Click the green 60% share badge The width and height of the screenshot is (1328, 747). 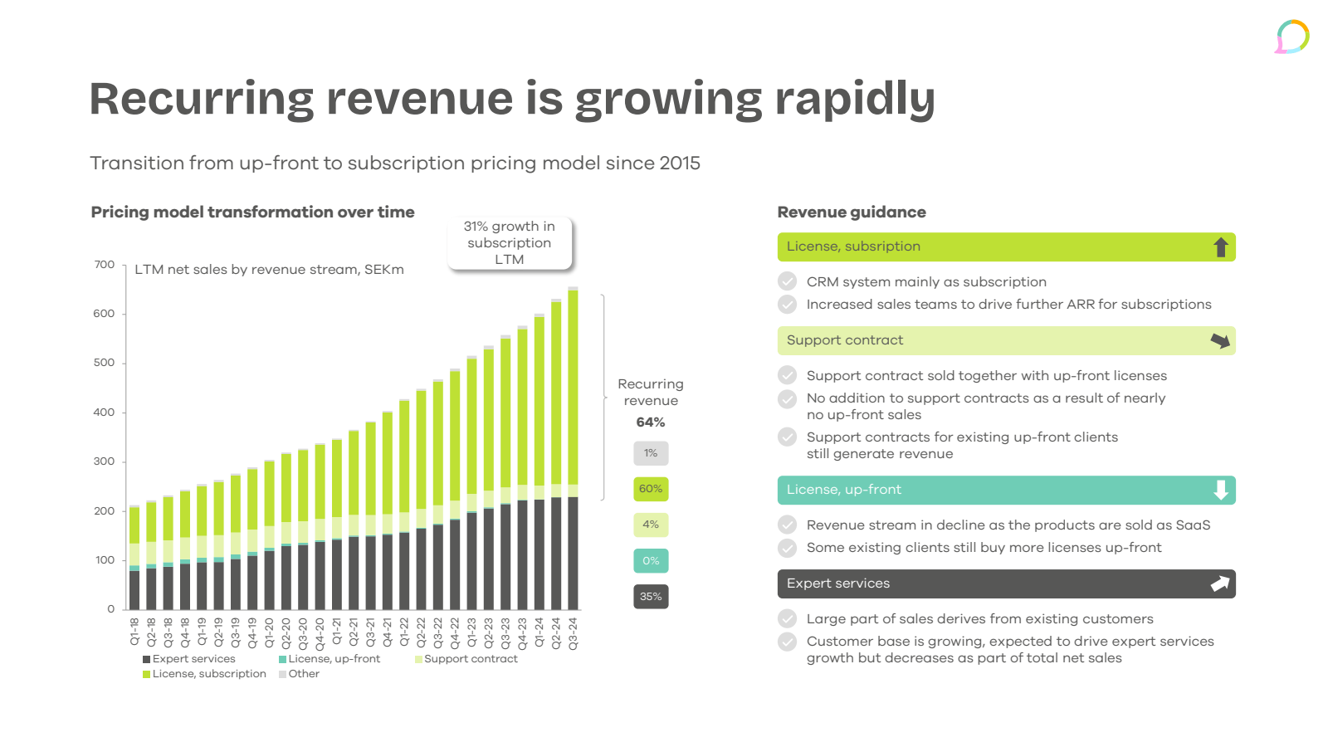coord(651,489)
